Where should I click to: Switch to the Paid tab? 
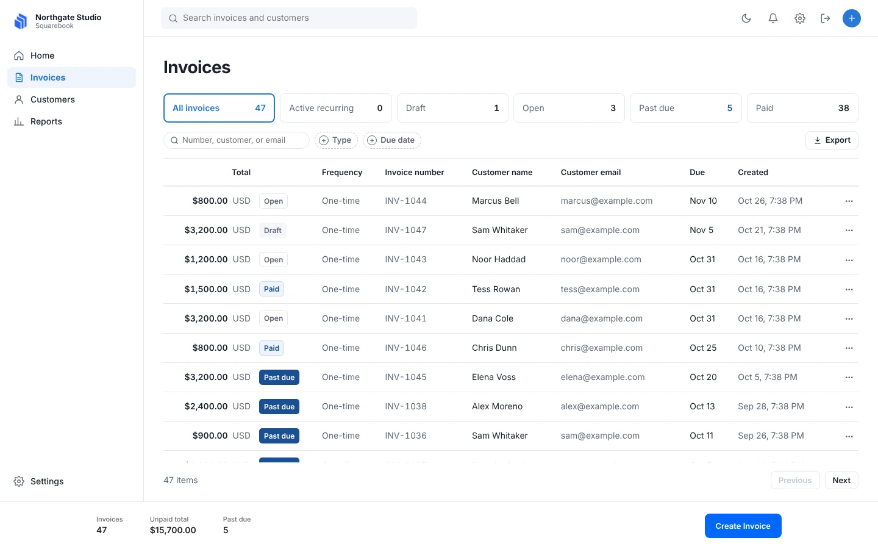point(802,108)
